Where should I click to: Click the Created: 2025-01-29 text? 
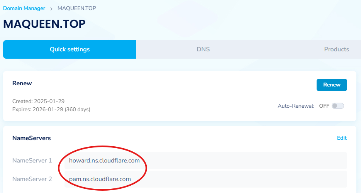tap(39, 101)
